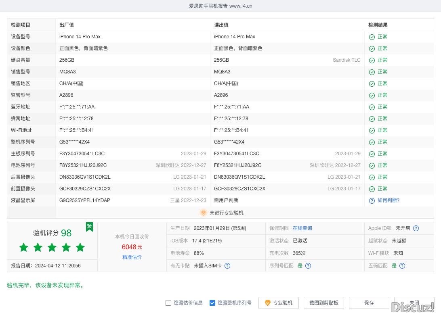This screenshot has height=317, width=441.
Task: Click help icon next to 序列号匹配
Action: (308, 266)
